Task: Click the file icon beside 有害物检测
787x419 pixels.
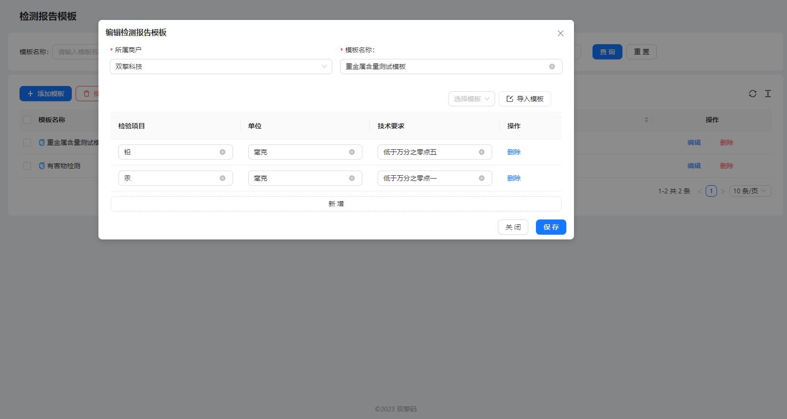Action: click(x=42, y=166)
